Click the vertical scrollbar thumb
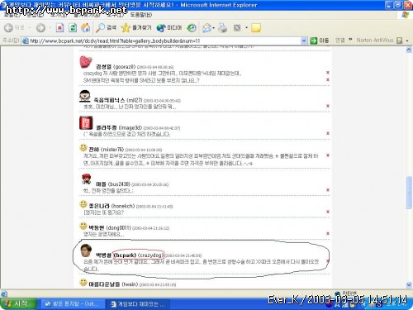Screen dimensions: 413x310 [409, 192]
